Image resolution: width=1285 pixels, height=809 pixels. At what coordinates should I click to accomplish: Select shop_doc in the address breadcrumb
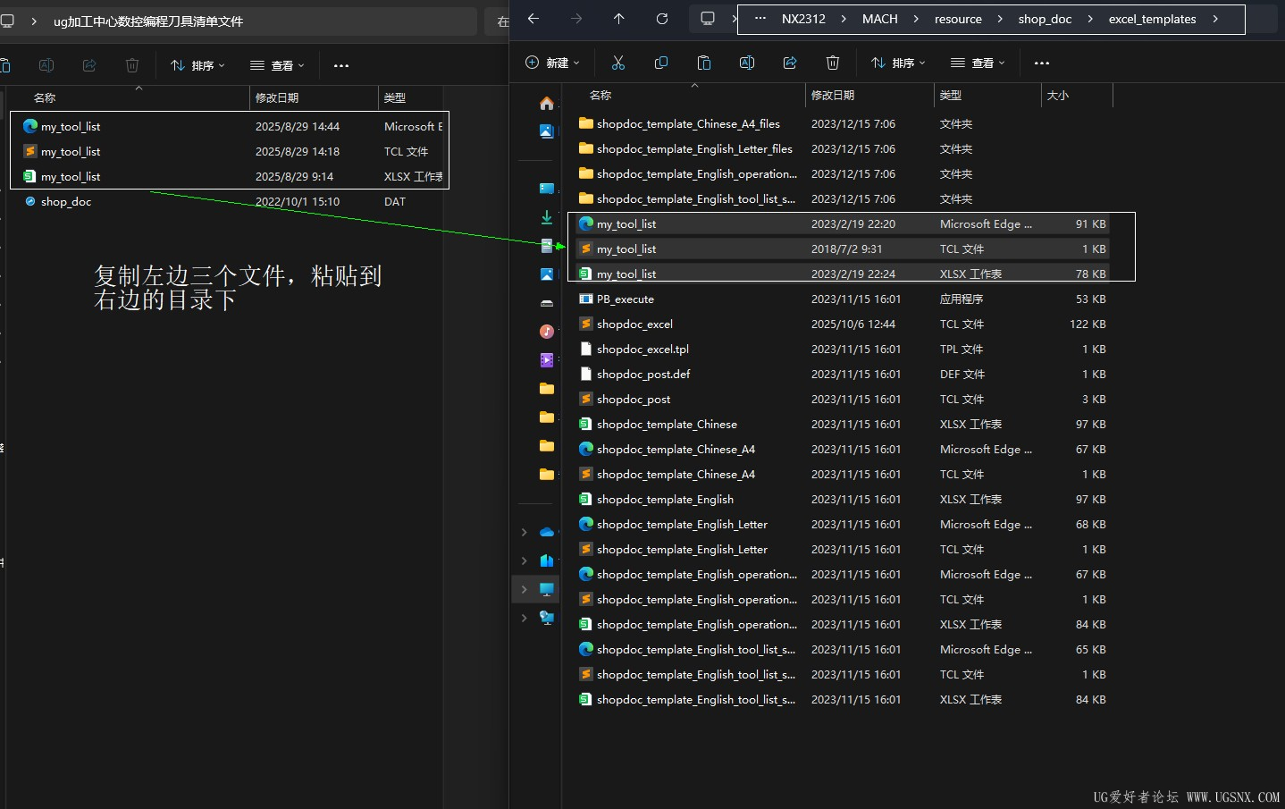(x=1044, y=19)
